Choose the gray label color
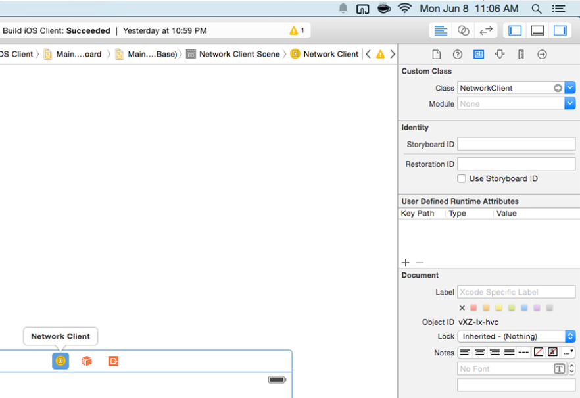The image size is (580, 398). (550, 307)
